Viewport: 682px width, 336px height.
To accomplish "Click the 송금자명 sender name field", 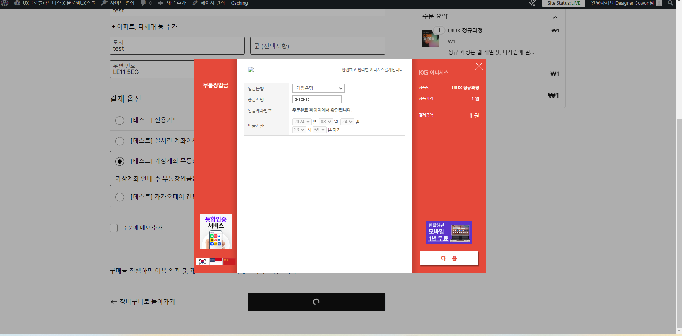I will [317, 99].
